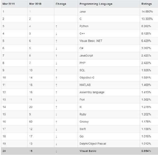Click the up arrow in Python row
The width and height of the screenshot is (158, 155).
click(56, 27)
